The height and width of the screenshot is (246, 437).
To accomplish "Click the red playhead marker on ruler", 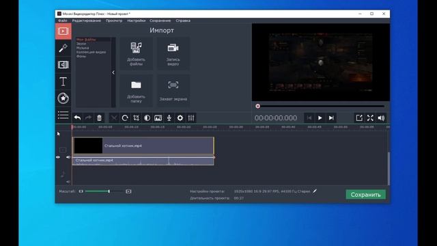I will click(72, 127).
